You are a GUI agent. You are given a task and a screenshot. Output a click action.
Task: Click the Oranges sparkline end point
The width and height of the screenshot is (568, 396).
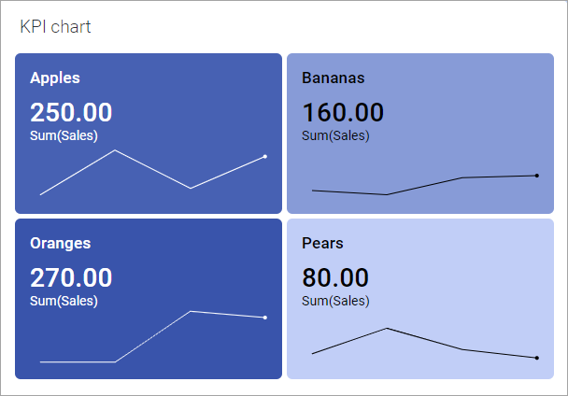point(265,318)
